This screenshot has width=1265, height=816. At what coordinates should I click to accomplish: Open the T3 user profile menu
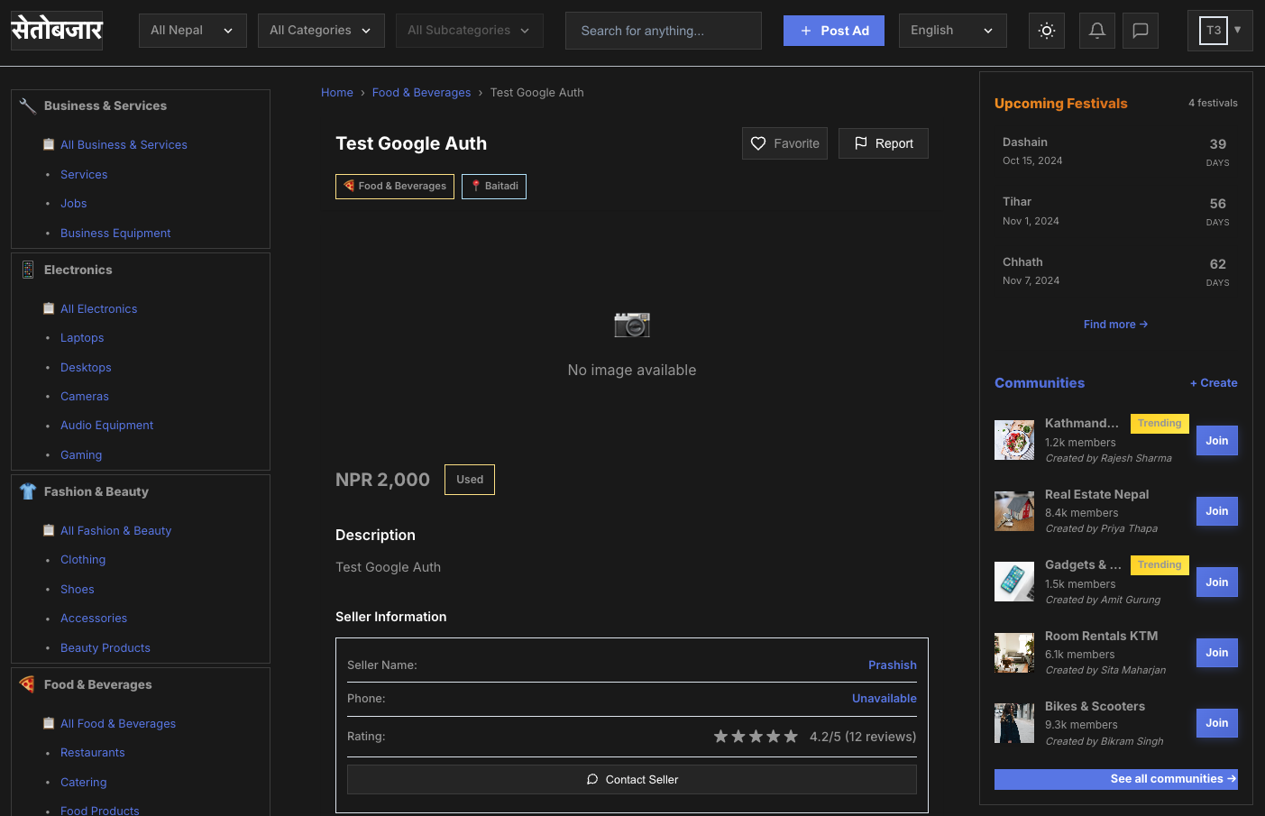1219,31
